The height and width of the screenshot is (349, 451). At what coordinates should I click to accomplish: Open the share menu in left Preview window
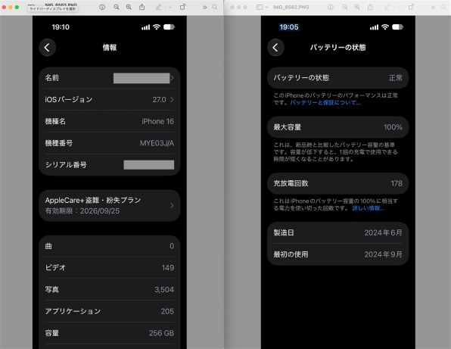tap(142, 7)
